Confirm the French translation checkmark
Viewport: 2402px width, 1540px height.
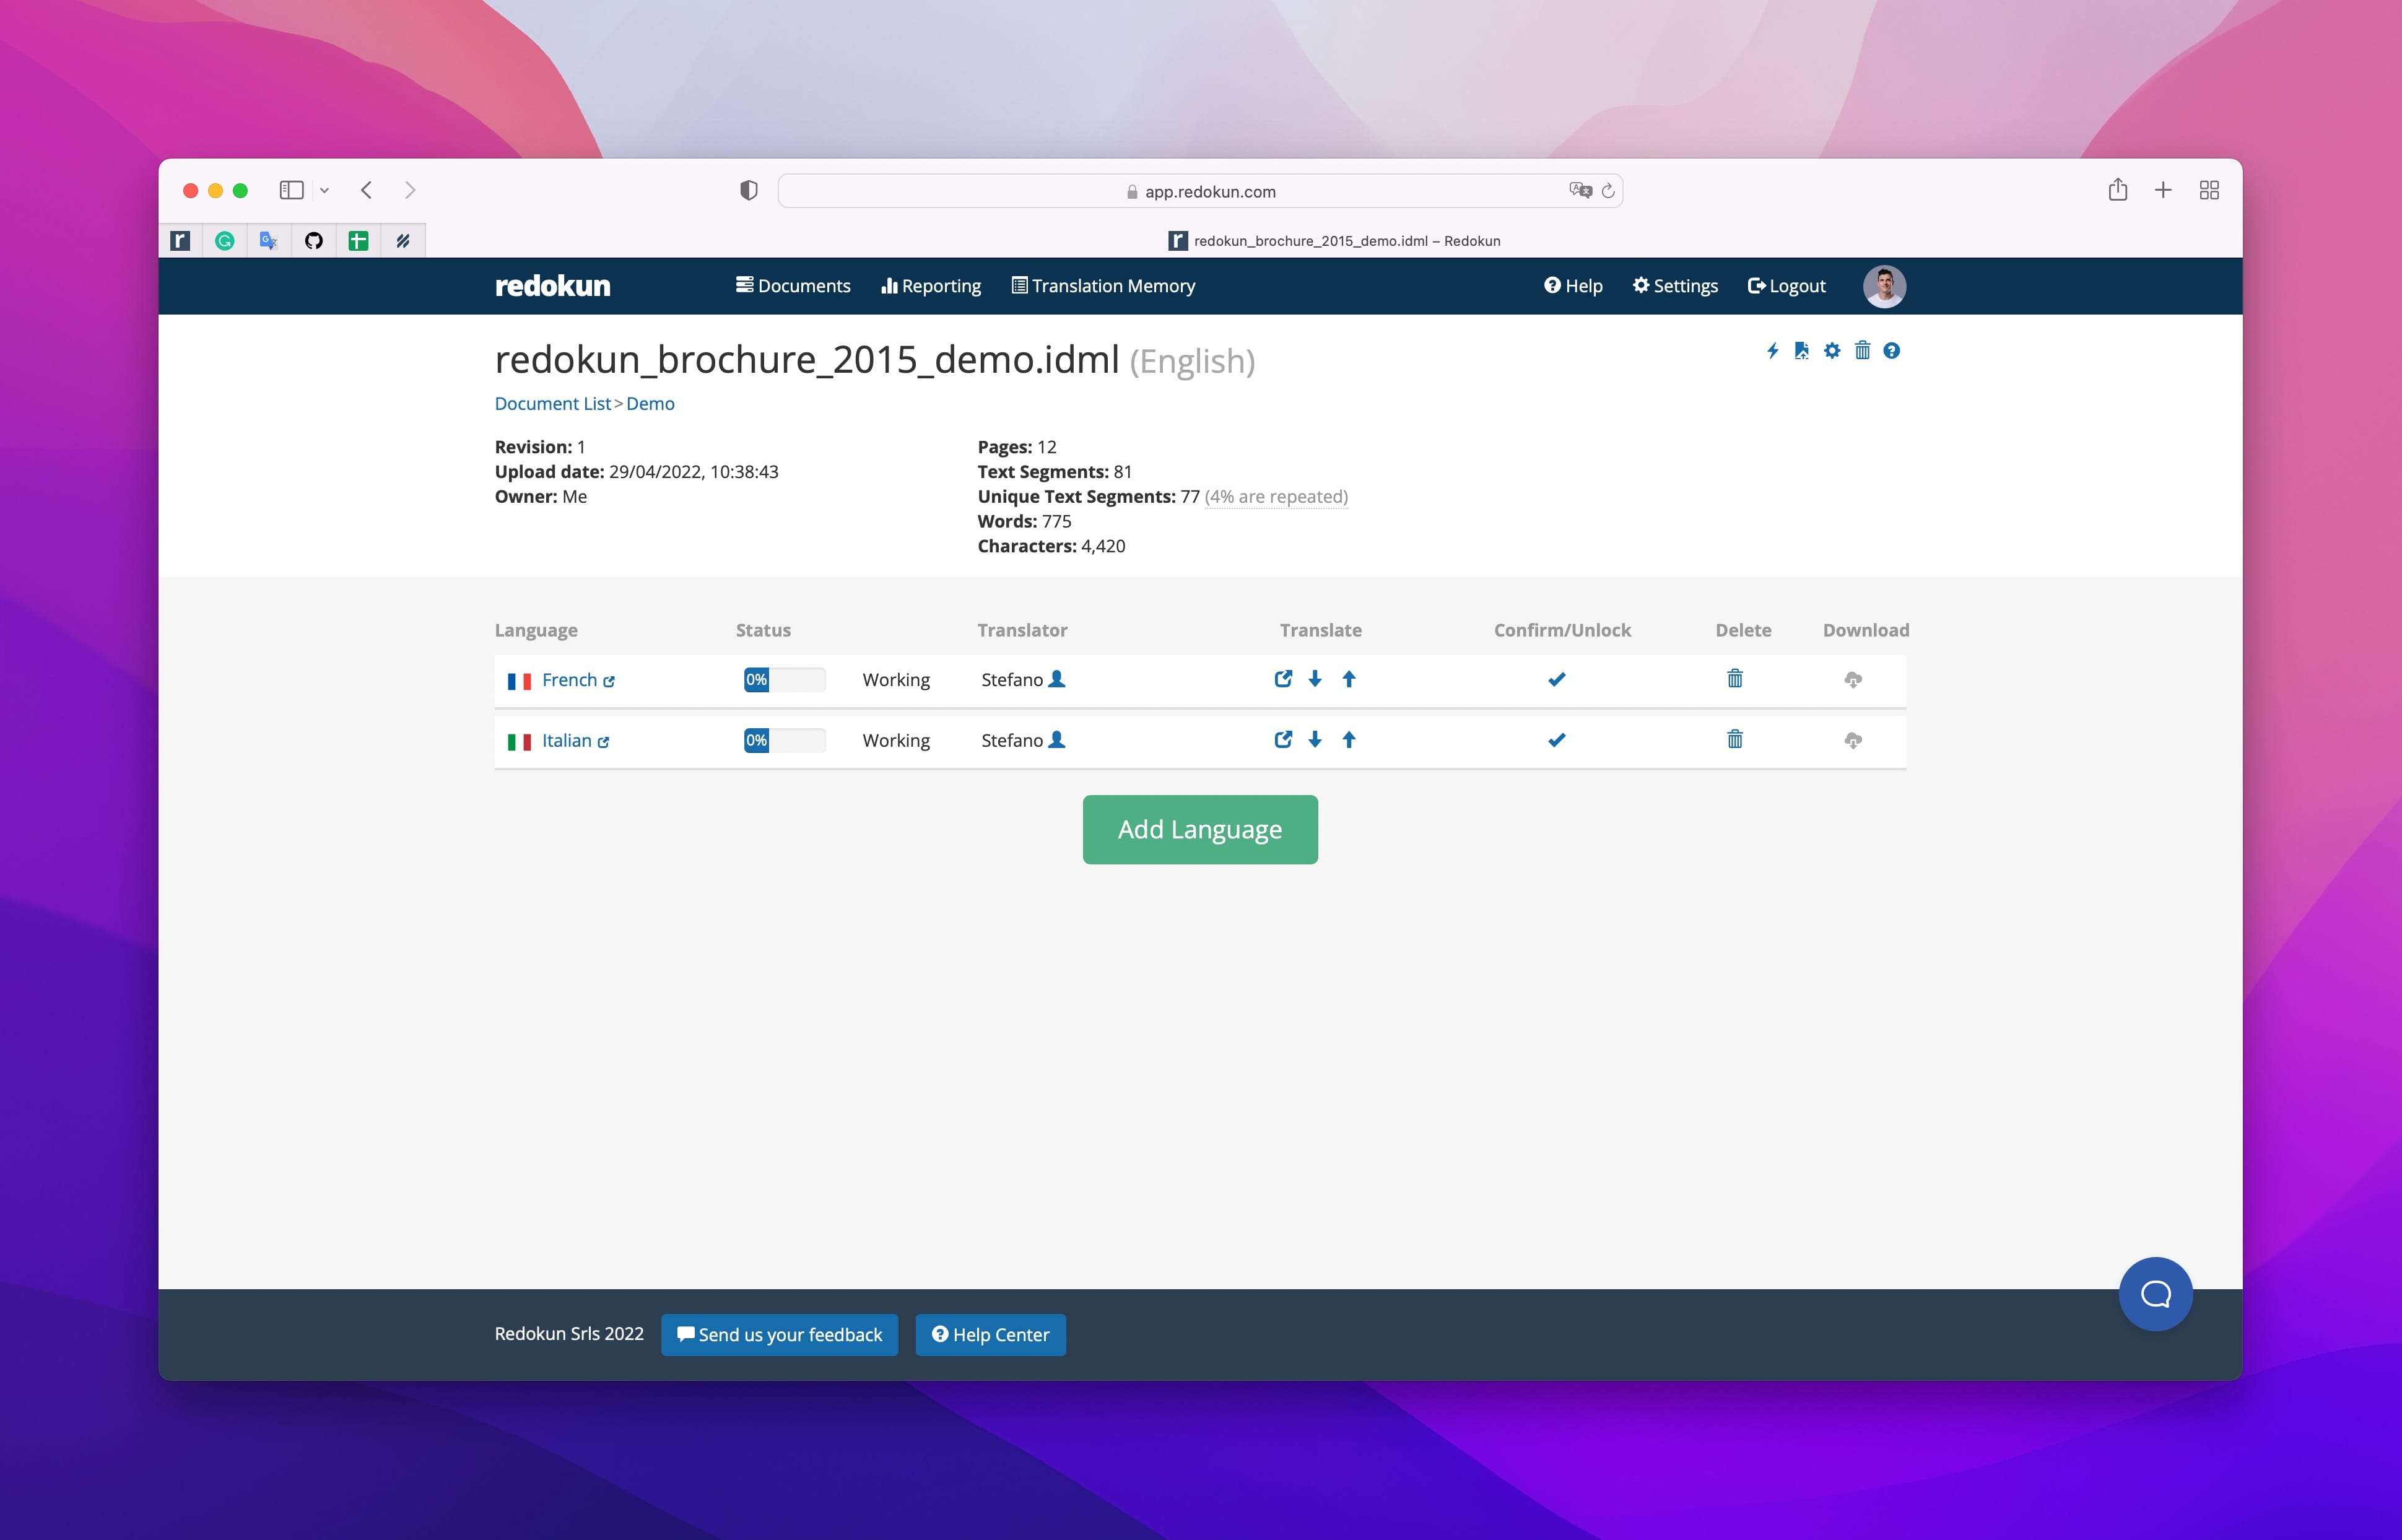coord(1557,680)
